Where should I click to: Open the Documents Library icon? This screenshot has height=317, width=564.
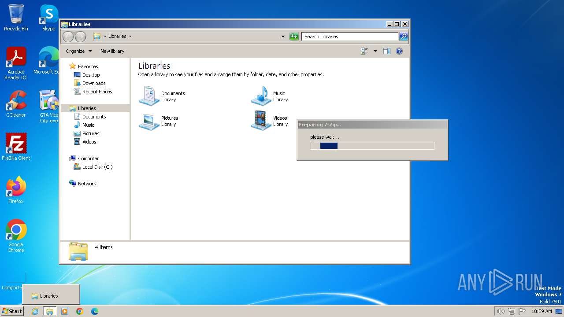(x=162, y=96)
